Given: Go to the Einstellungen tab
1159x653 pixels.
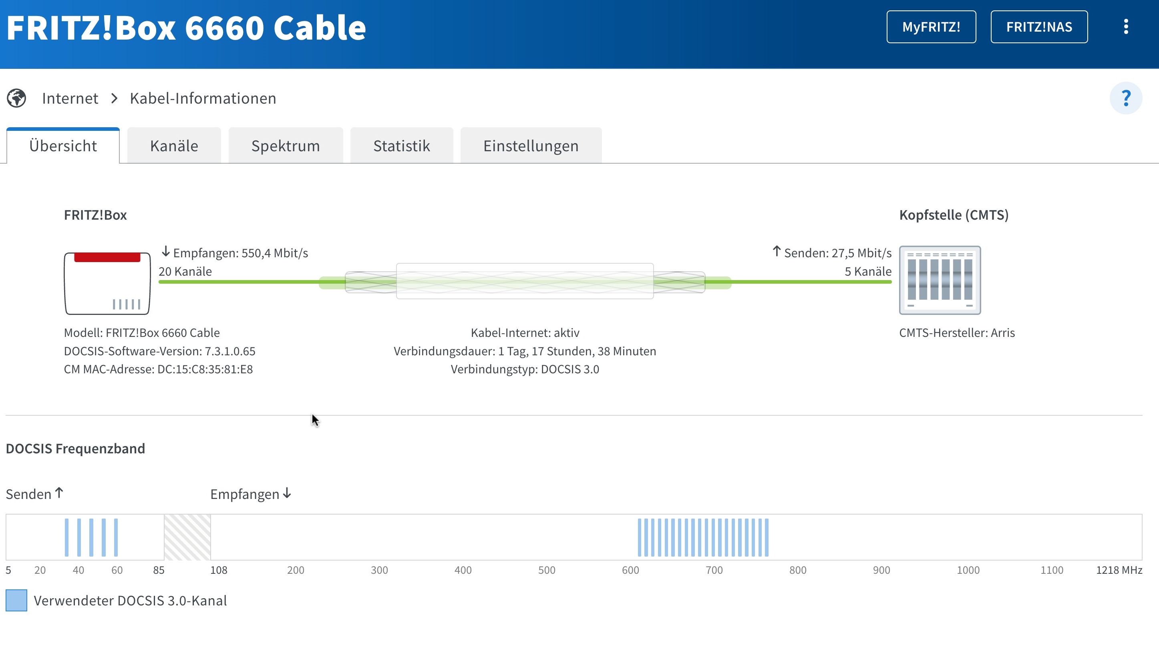Looking at the screenshot, I should coord(531,146).
